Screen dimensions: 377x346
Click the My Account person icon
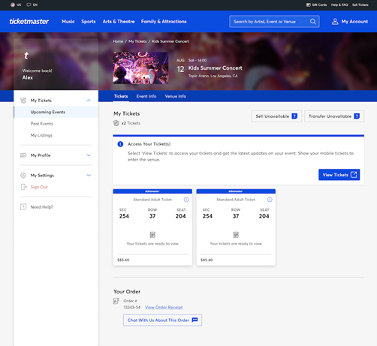335,22
